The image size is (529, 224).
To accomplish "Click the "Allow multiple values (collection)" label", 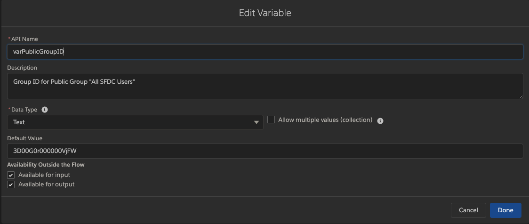I will pyautogui.click(x=325, y=120).
